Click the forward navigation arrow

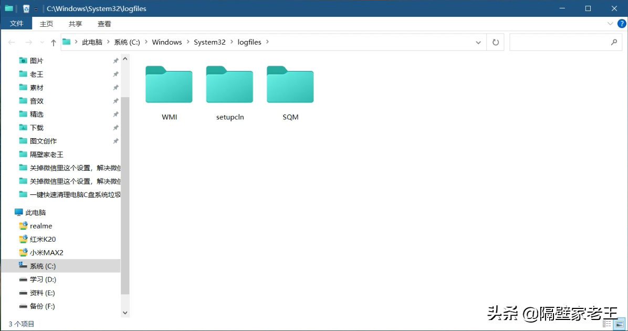[x=28, y=43]
